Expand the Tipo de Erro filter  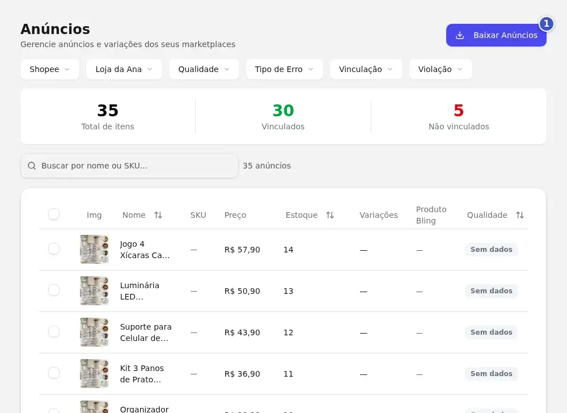pyautogui.click(x=284, y=69)
